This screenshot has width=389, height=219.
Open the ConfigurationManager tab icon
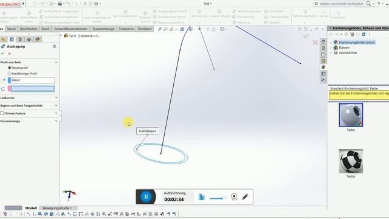tap(20, 40)
